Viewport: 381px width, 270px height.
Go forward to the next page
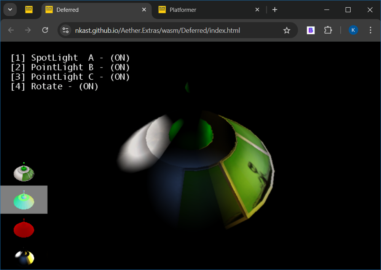[28, 30]
